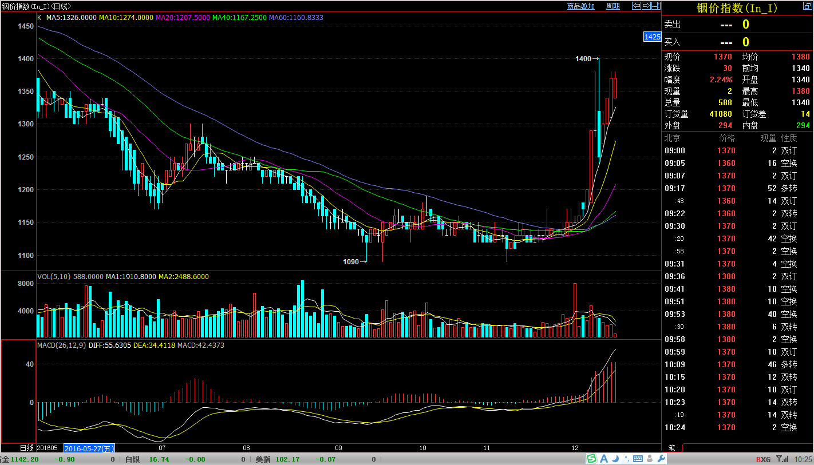Click the user avatar icon in input bar

pos(650,459)
